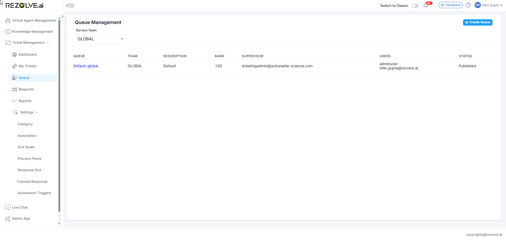The image size is (506, 240).
Task: Click supervisor email ticketingadmin@actionable-science.com
Action: pyautogui.click(x=277, y=66)
